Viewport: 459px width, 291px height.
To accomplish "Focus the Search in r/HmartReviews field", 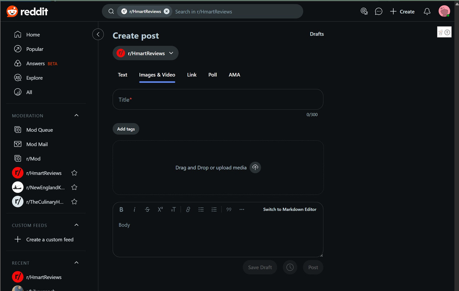I will point(236,12).
